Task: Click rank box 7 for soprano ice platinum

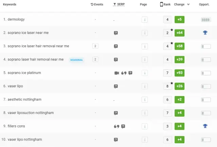Action: (x=167, y=73)
